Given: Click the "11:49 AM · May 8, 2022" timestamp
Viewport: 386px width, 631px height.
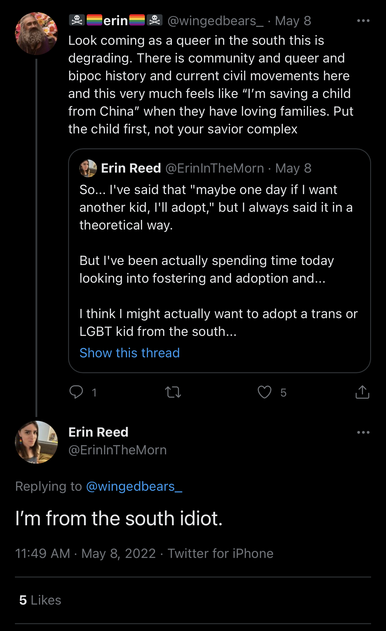Looking at the screenshot, I should (x=85, y=554).
